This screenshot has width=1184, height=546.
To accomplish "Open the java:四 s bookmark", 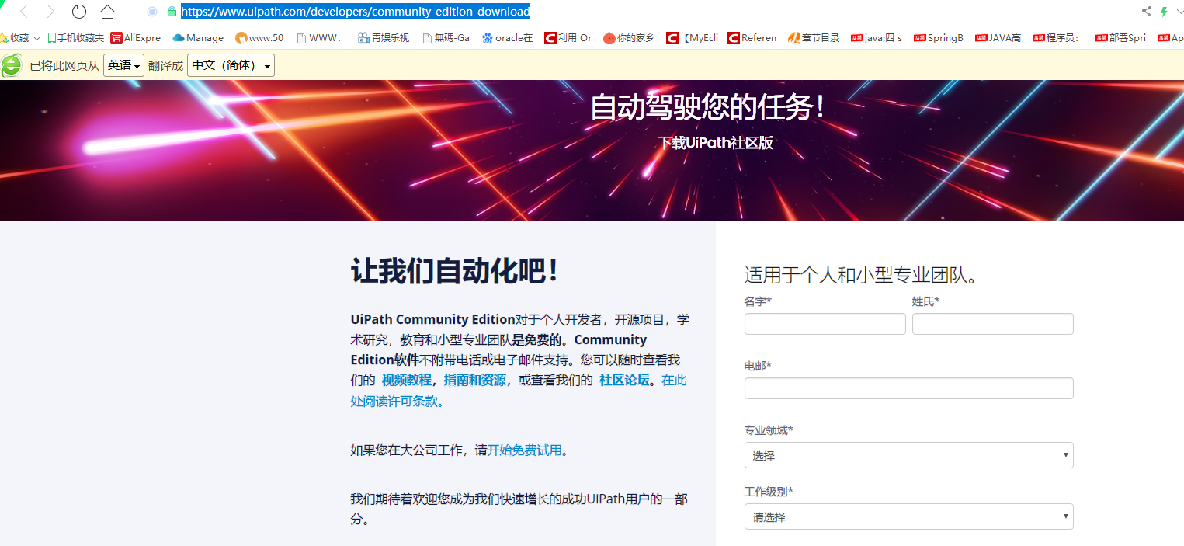I will pos(877,37).
